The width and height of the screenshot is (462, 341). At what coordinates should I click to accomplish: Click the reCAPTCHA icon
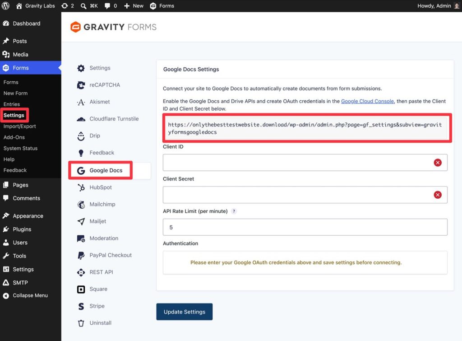coord(81,85)
